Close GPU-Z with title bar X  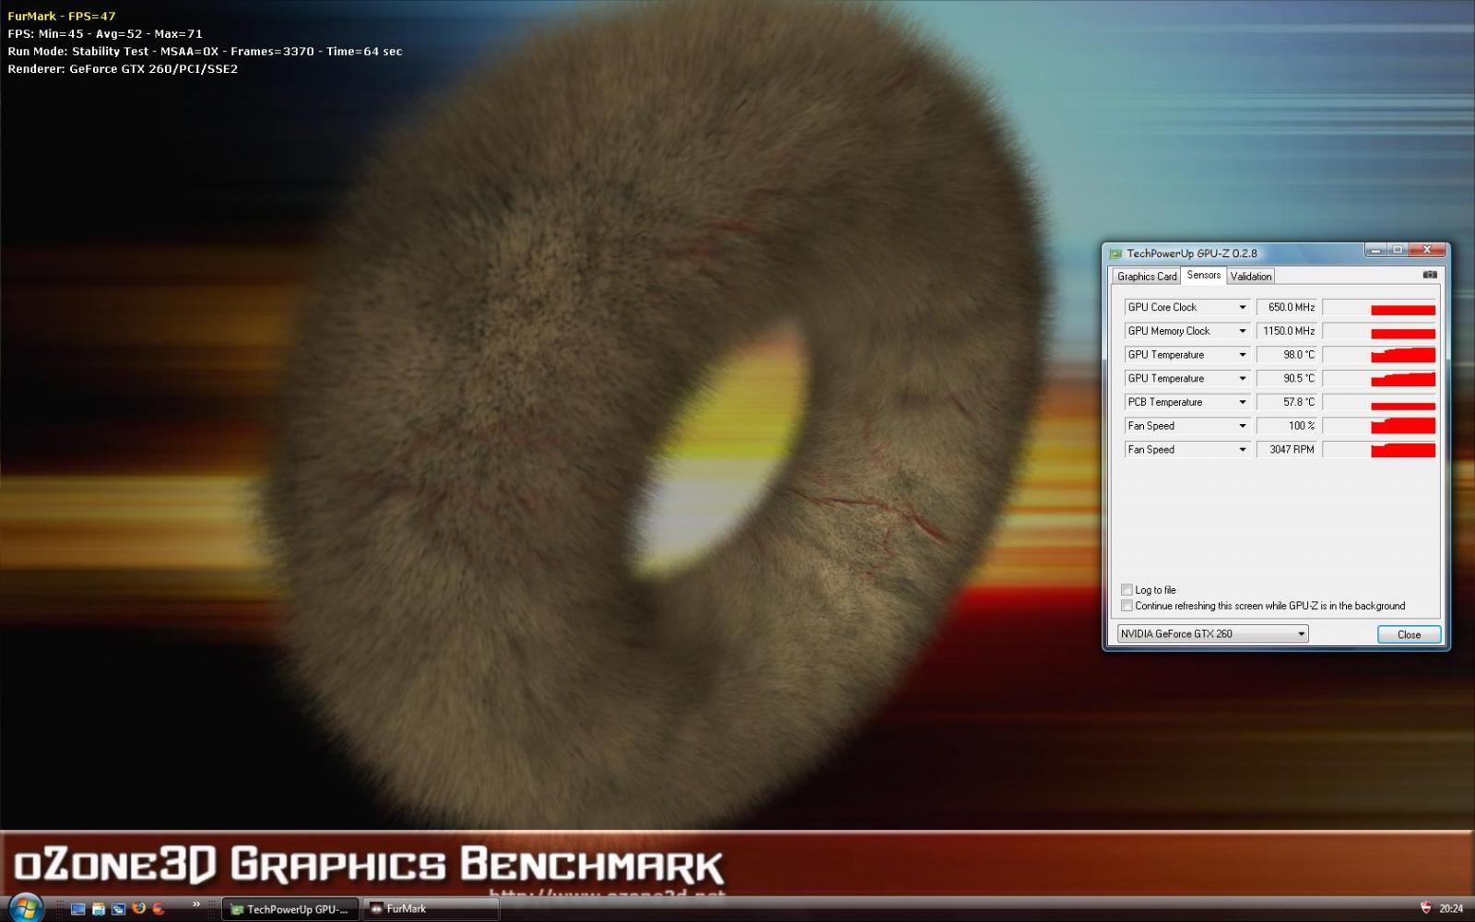pos(1427,250)
